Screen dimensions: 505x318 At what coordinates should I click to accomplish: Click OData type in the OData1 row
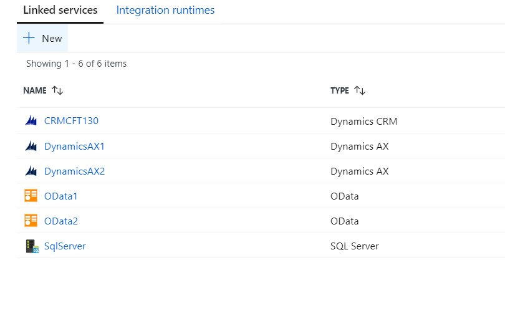345,196
